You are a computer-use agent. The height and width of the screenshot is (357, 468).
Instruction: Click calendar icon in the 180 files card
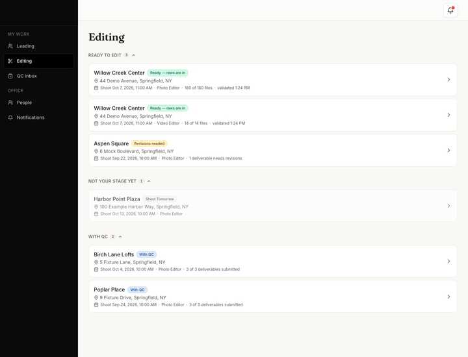click(x=96, y=88)
